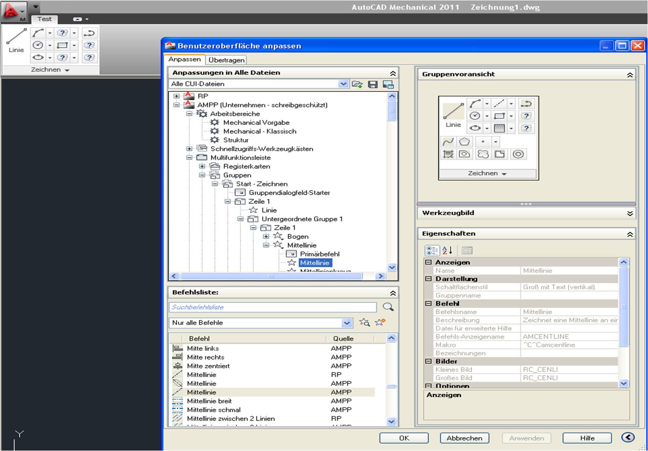Screen dimensions: 648x451
Task: Select the circle tool in the ribbon Zeichnen panel
Action: pos(38,45)
